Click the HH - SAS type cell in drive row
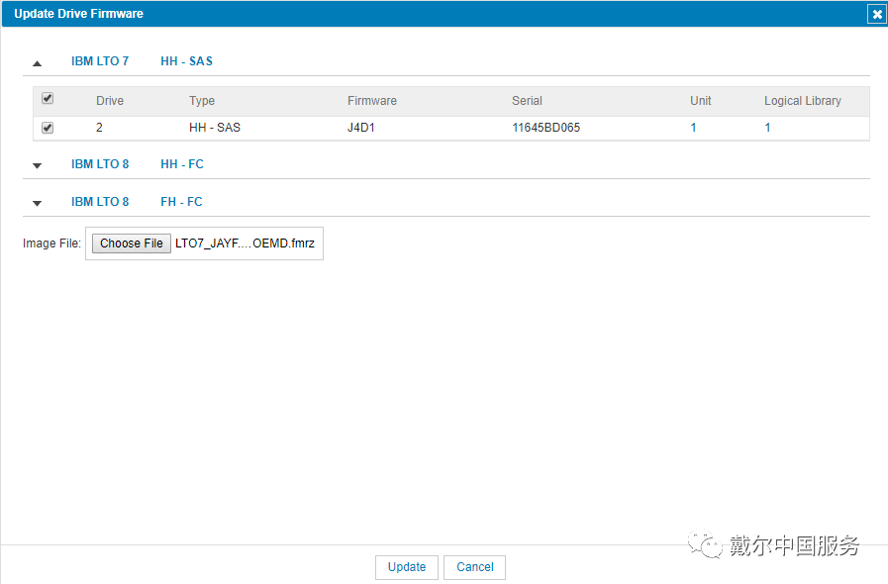Image resolution: width=888 pixels, height=584 pixels. pyautogui.click(x=215, y=128)
